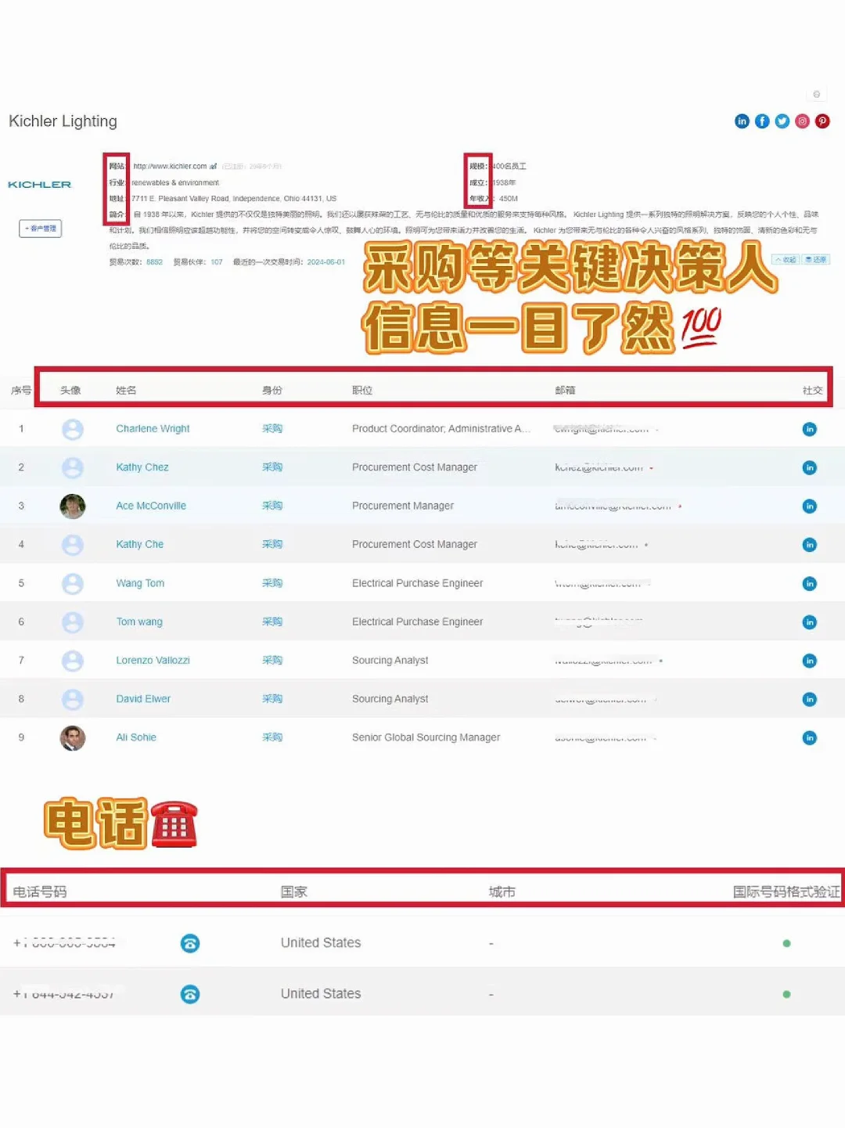Viewport: 845px width, 1128px height.
Task: Open Ace McConville's LinkedIn contact icon
Action: pyautogui.click(x=810, y=506)
